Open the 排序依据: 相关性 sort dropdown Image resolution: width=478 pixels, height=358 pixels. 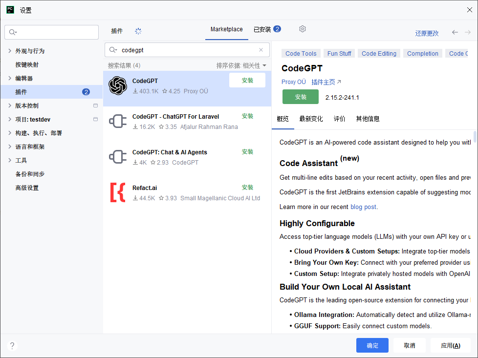241,65
